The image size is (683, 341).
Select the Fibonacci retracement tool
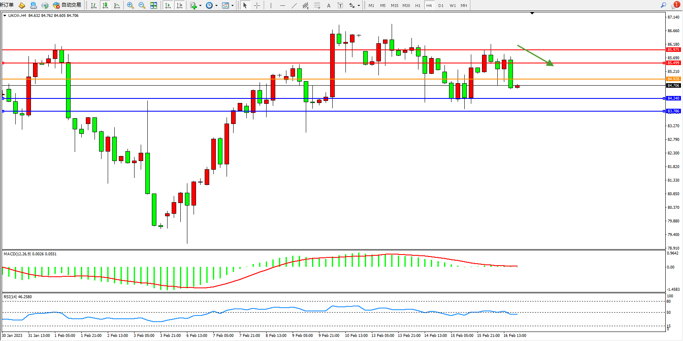click(317, 5)
